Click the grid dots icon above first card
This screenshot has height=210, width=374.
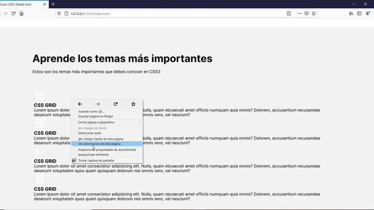pyautogui.click(x=40, y=95)
